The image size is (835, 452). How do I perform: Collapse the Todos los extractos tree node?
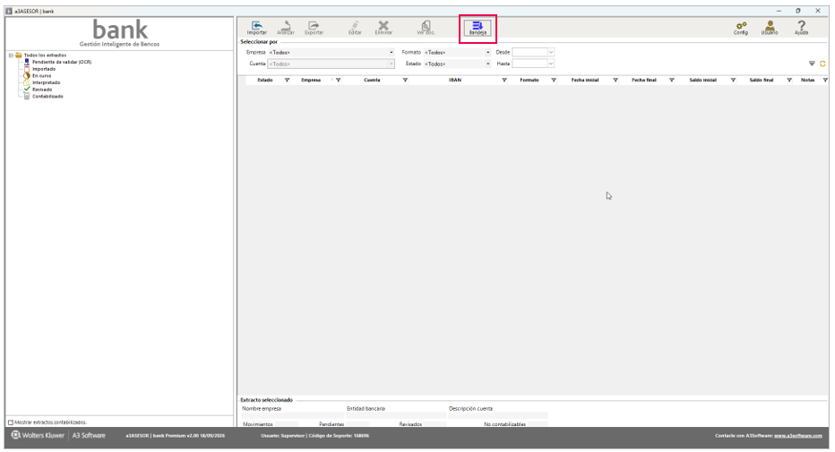point(11,55)
